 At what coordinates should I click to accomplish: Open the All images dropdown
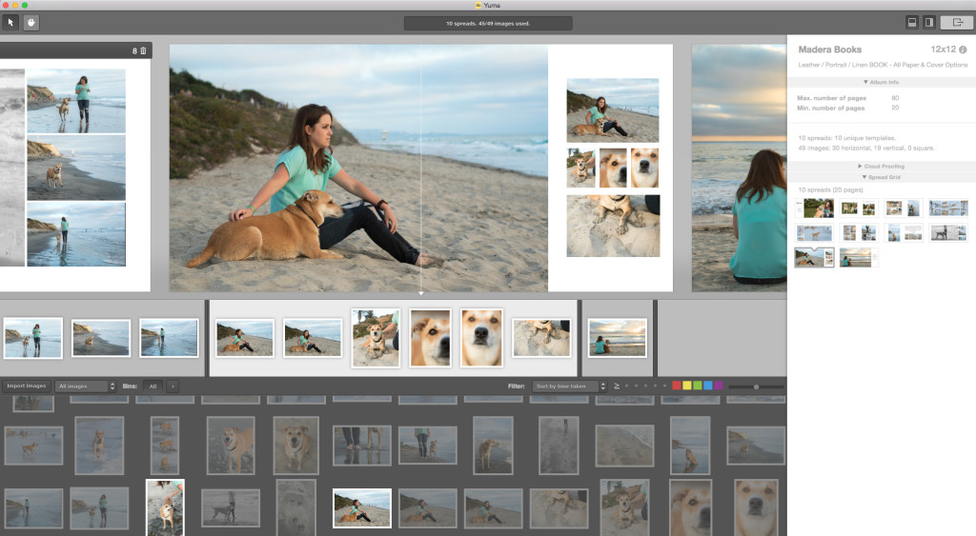(85, 387)
